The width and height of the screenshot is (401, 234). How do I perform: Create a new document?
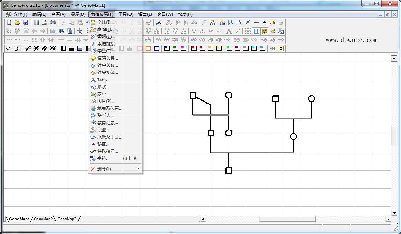(9, 22)
